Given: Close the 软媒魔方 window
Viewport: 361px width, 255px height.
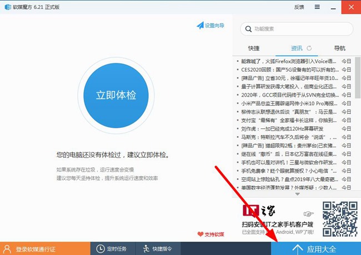Looking at the screenshot, I should click(351, 7).
